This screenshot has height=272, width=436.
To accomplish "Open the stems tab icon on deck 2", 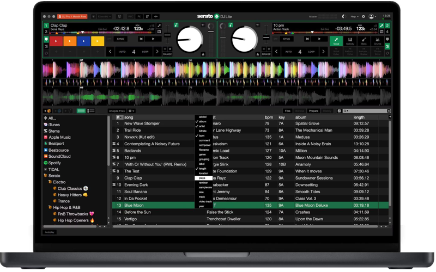I will pos(387,46).
